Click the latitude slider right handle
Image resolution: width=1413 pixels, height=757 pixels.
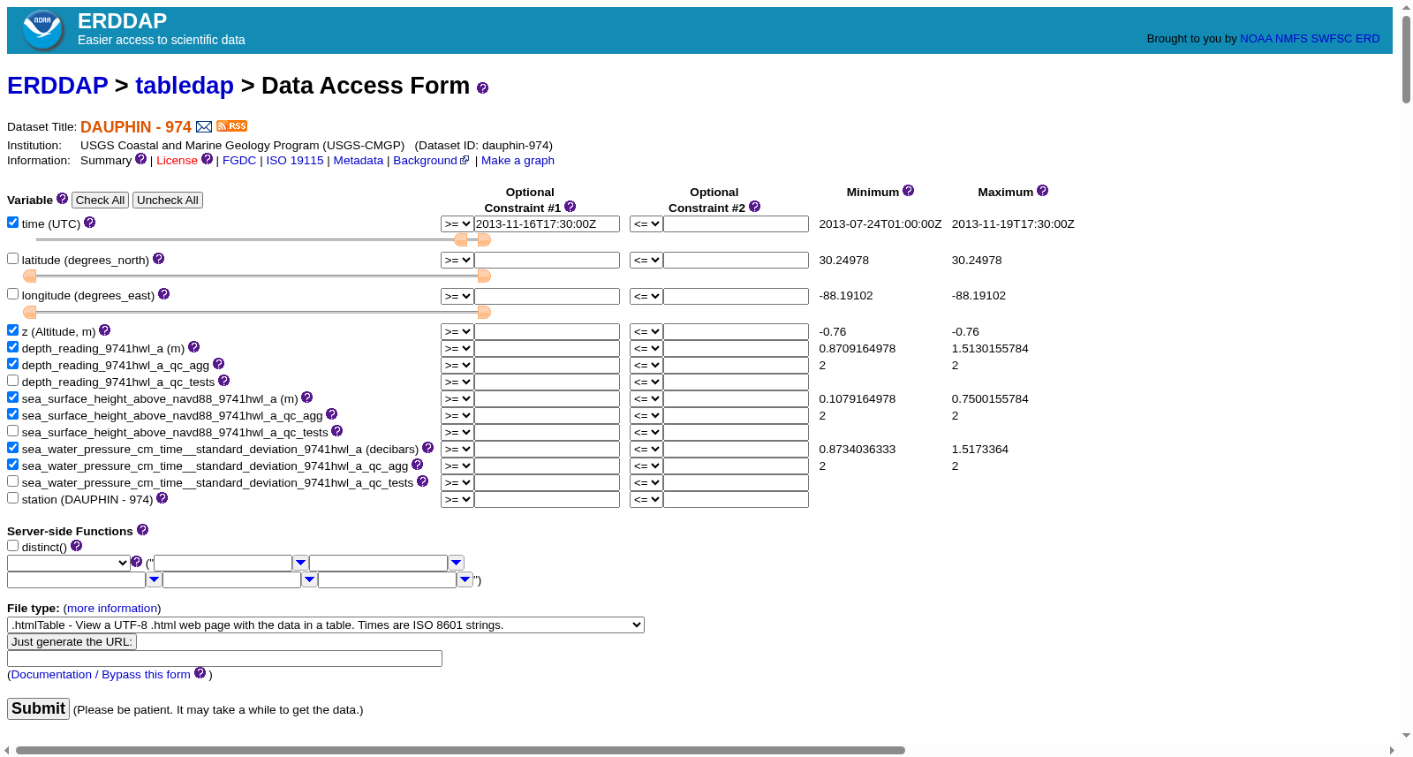click(x=484, y=276)
